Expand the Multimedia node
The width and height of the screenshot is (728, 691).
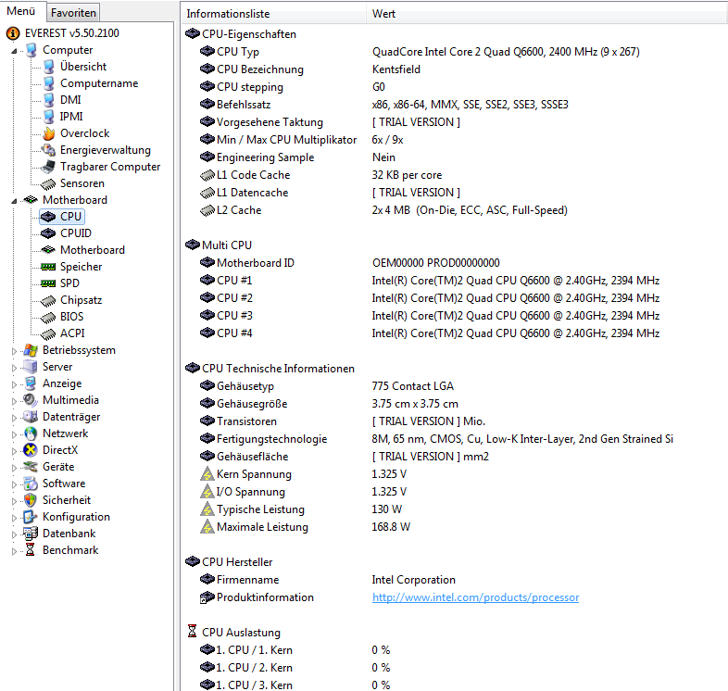point(14,401)
